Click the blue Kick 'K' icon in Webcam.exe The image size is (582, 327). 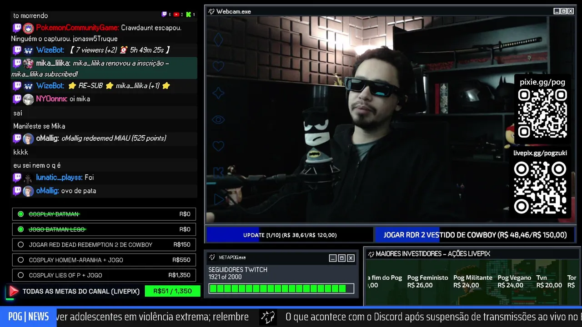218,173
